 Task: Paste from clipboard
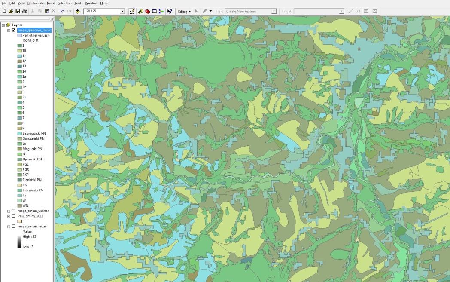(x=47, y=11)
